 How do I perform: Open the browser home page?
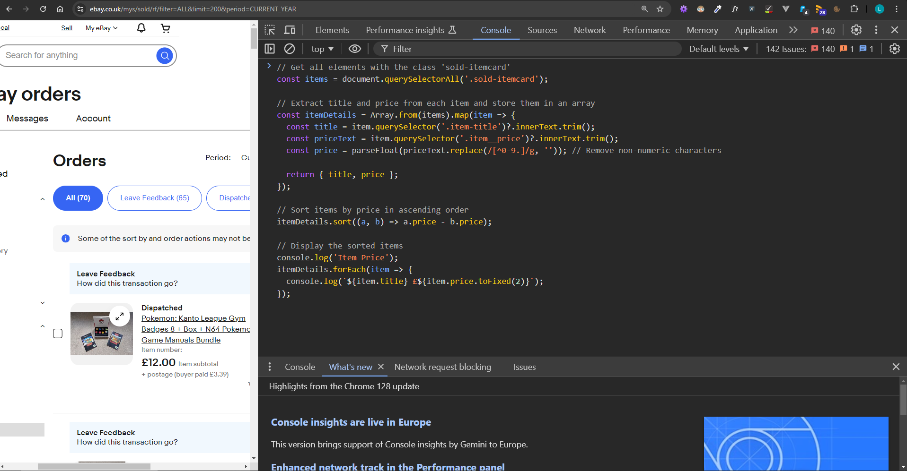[60, 9]
